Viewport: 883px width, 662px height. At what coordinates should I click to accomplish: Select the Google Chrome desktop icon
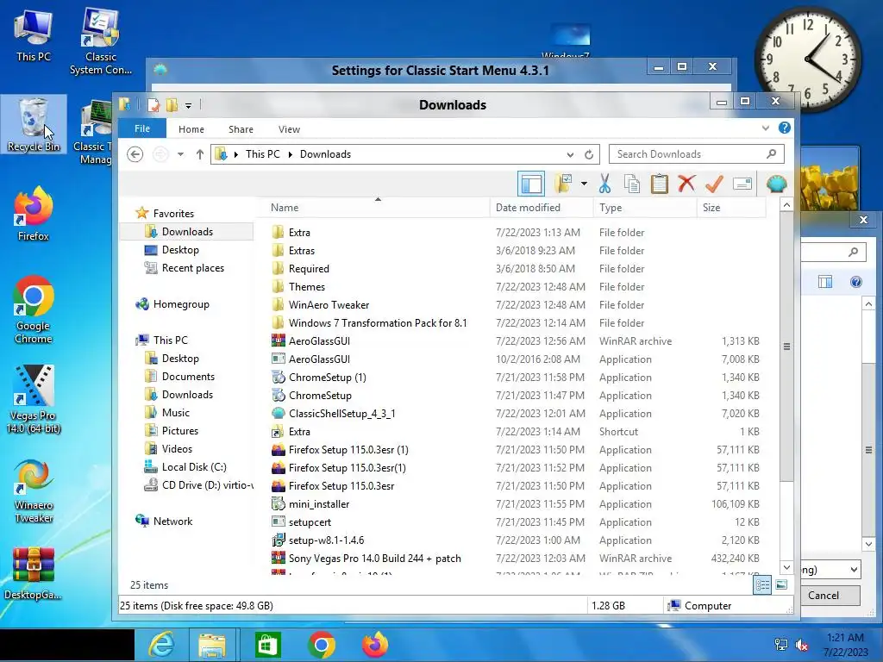coord(34,309)
